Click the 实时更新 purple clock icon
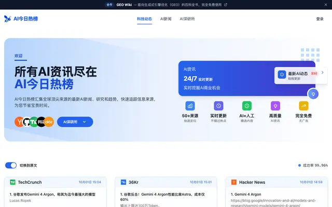The image size is (332, 207). [x=218, y=106]
